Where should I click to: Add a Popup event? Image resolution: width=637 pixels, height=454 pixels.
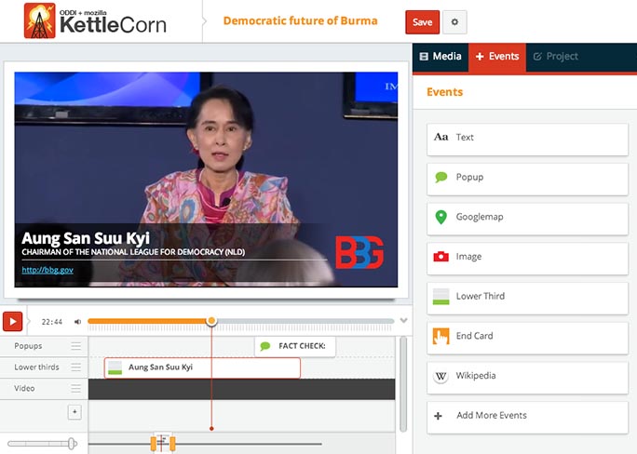pyautogui.click(x=527, y=179)
